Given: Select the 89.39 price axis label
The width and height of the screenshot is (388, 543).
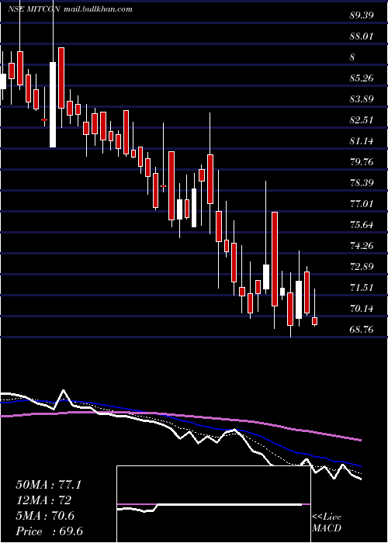Looking at the screenshot, I should click(362, 15).
